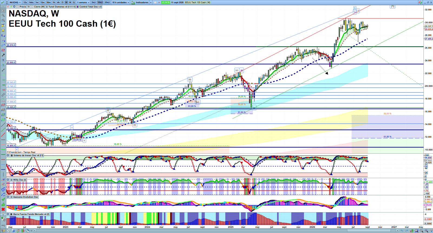Select the ABC wave labeling tool
This screenshot has height=233, width=433.
pyautogui.click(x=3, y=194)
